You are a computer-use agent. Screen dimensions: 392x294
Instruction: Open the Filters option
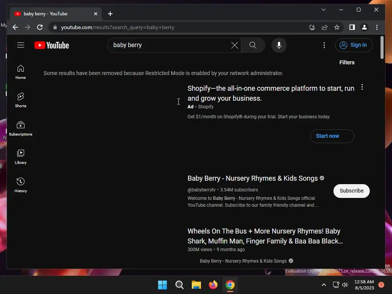click(x=347, y=62)
